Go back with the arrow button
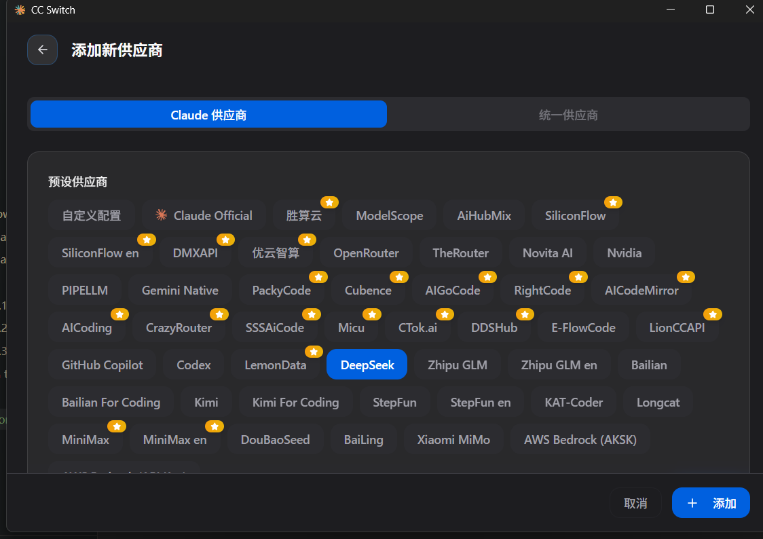Viewport: 763px width, 539px height. tap(42, 50)
